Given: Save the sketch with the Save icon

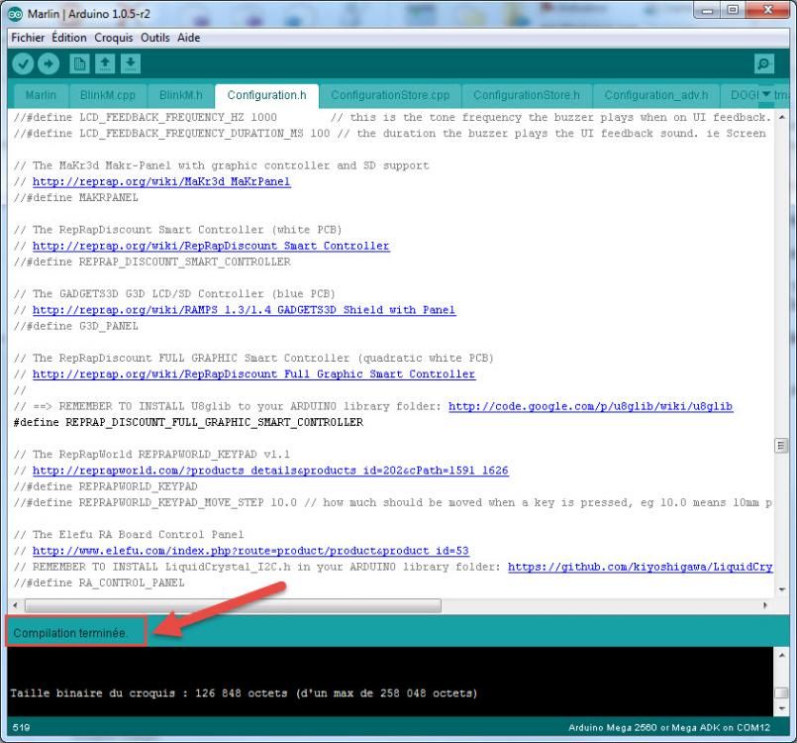Looking at the screenshot, I should point(130,63).
